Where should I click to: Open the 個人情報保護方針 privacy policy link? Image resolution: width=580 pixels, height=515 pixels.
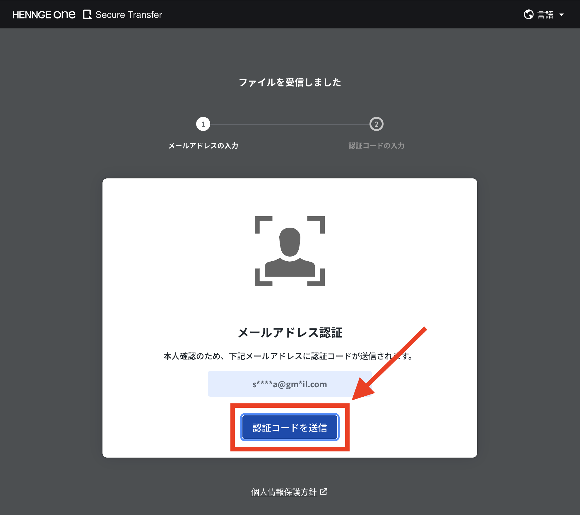coord(284,492)
